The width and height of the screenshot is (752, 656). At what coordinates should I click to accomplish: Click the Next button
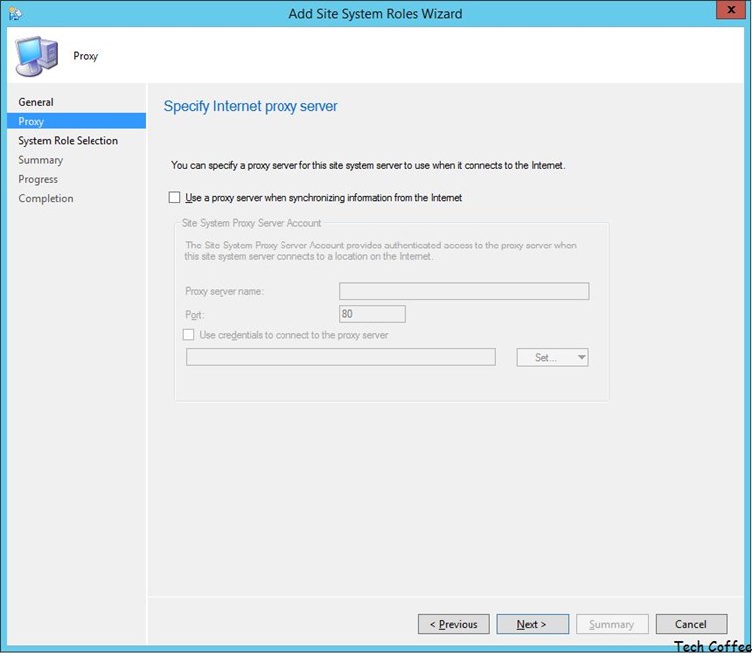pyautogui.click(x=533, y=625)
